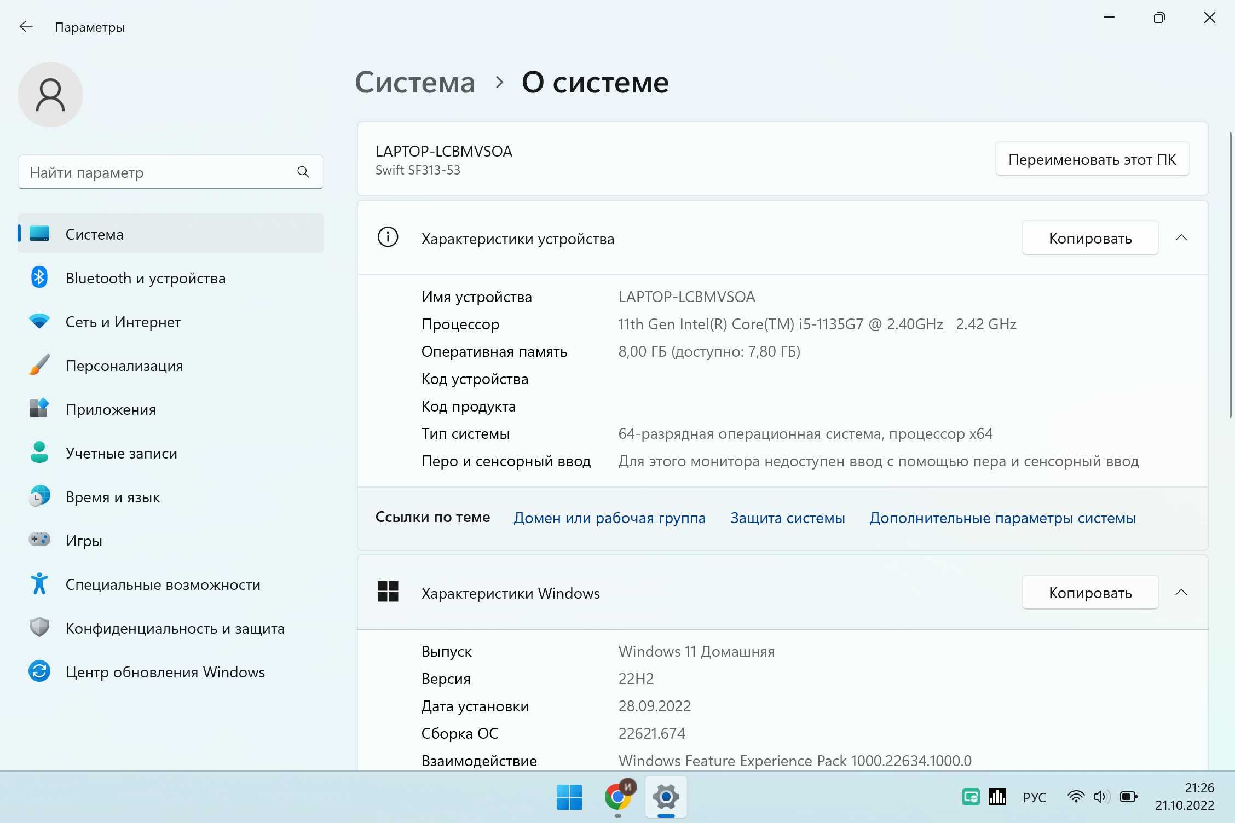Open Время и язык settings
The height and width of the screenshot is (823, 1235).
[x=171, y=496]
